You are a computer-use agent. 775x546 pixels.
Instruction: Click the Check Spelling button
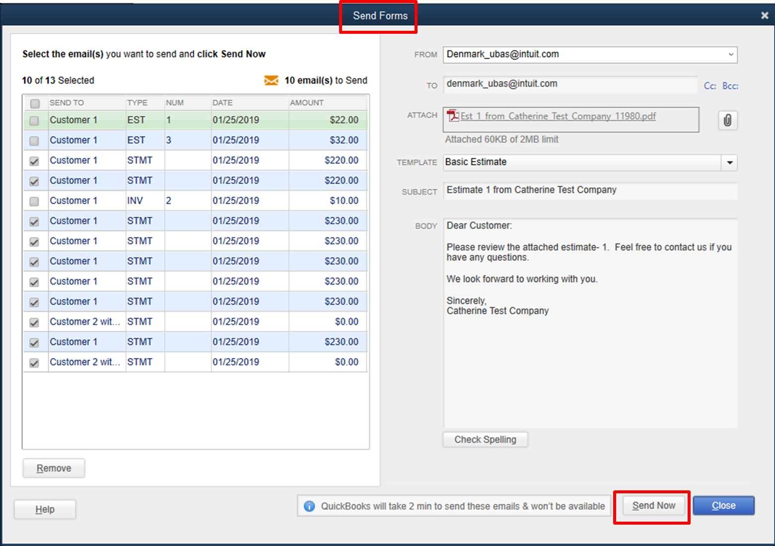[x=485, y=439]
